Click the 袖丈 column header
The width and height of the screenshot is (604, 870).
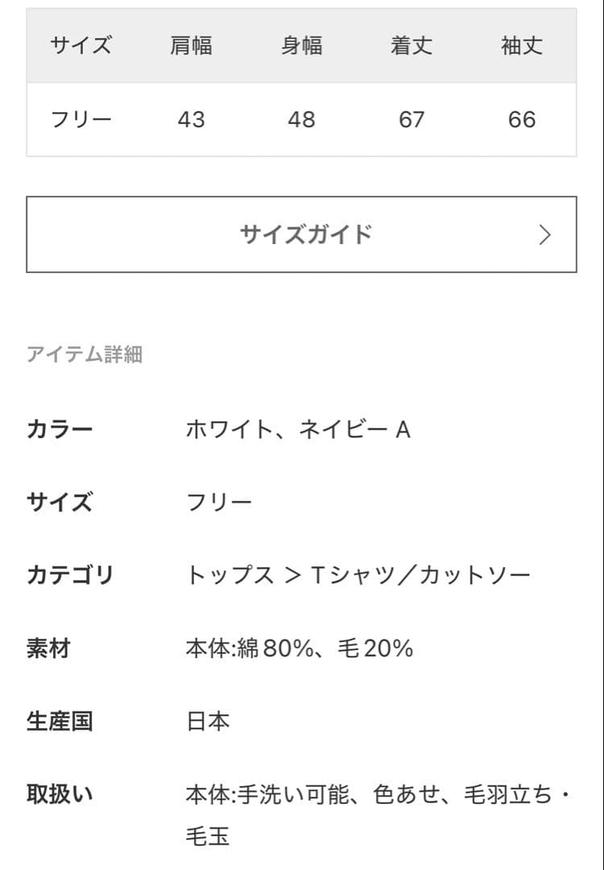tap(522, 46)
